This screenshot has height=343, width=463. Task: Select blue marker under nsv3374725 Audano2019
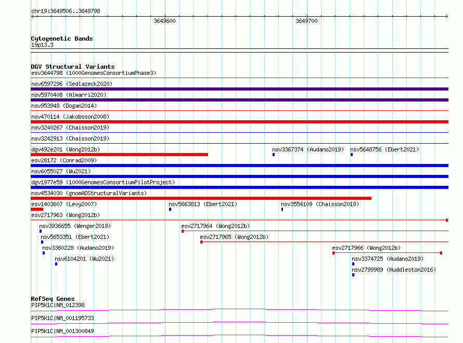353,264
